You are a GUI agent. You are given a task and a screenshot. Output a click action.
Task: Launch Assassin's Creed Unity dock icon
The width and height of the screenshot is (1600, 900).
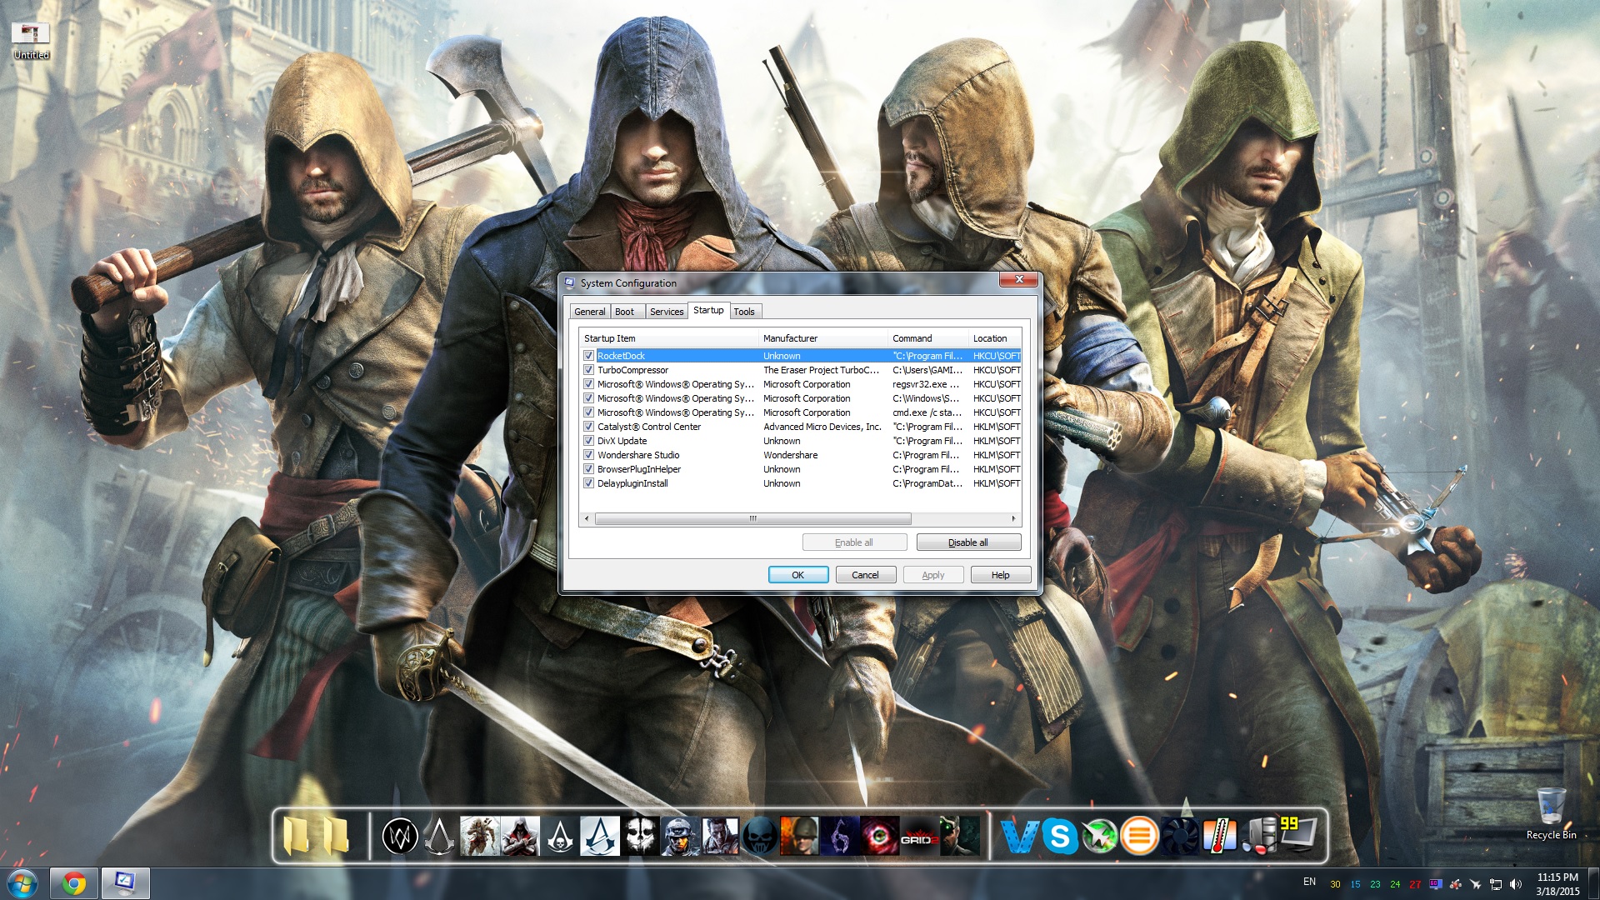[600, 836]
